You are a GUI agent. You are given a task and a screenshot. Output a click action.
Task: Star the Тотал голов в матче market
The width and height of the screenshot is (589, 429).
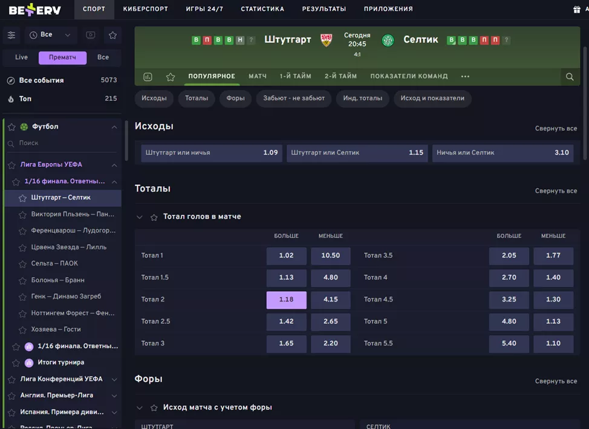coord(154,217)
